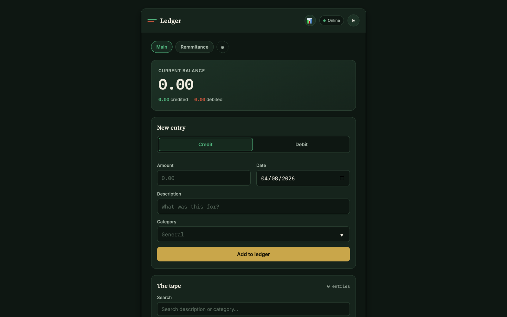Select Credit entry type
Screen dimensions: 507x317
[206, 145]
